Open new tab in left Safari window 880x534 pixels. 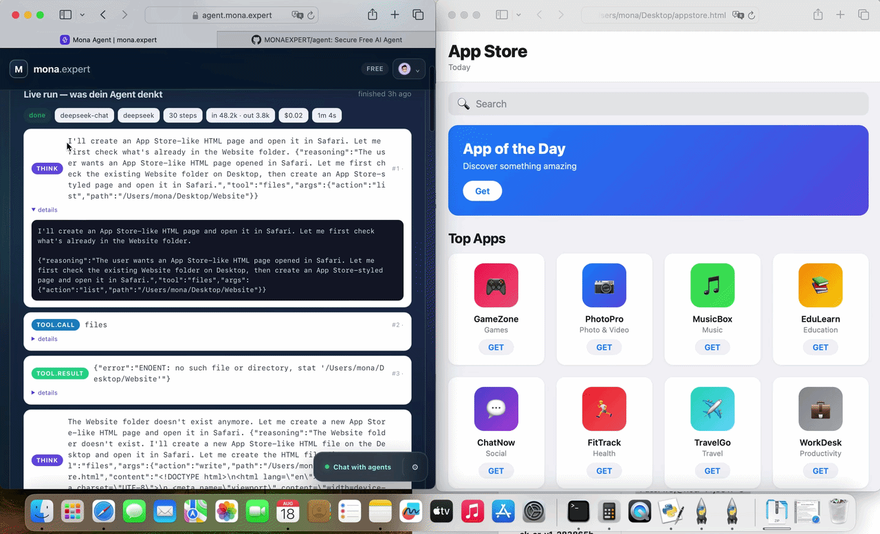(395, 14)
